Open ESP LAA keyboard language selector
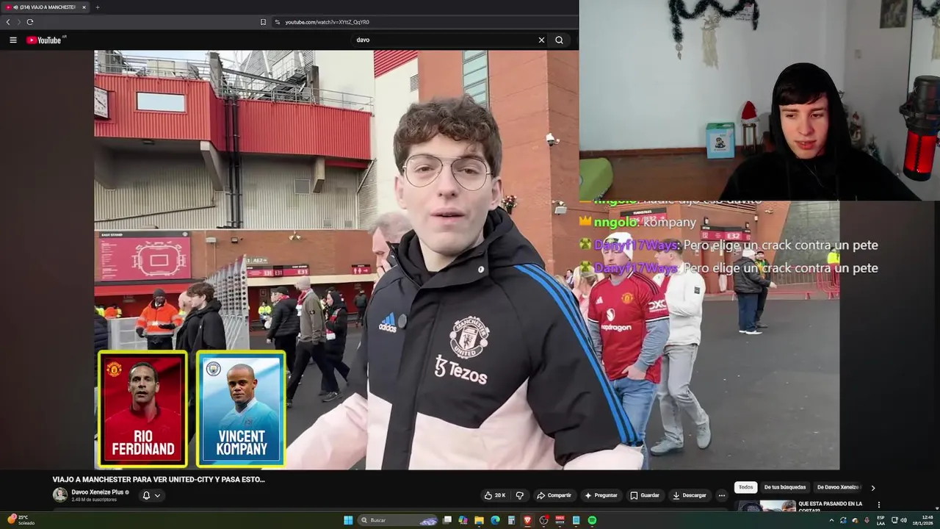 (x=881, y=520)
